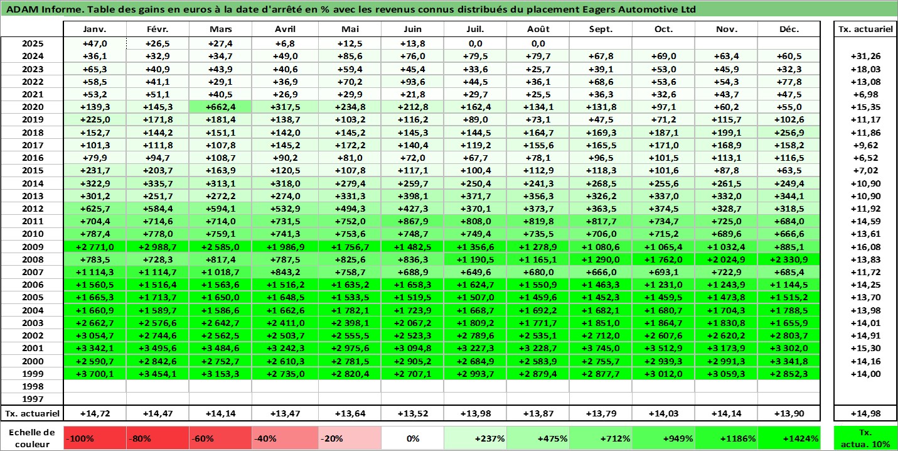Select the 'Sept.' column header
Viewport: 898px width, 451px height.
pos(601,30)
